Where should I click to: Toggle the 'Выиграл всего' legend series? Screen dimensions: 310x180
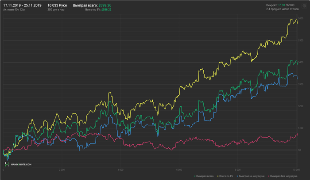click(x=204, y=176)
